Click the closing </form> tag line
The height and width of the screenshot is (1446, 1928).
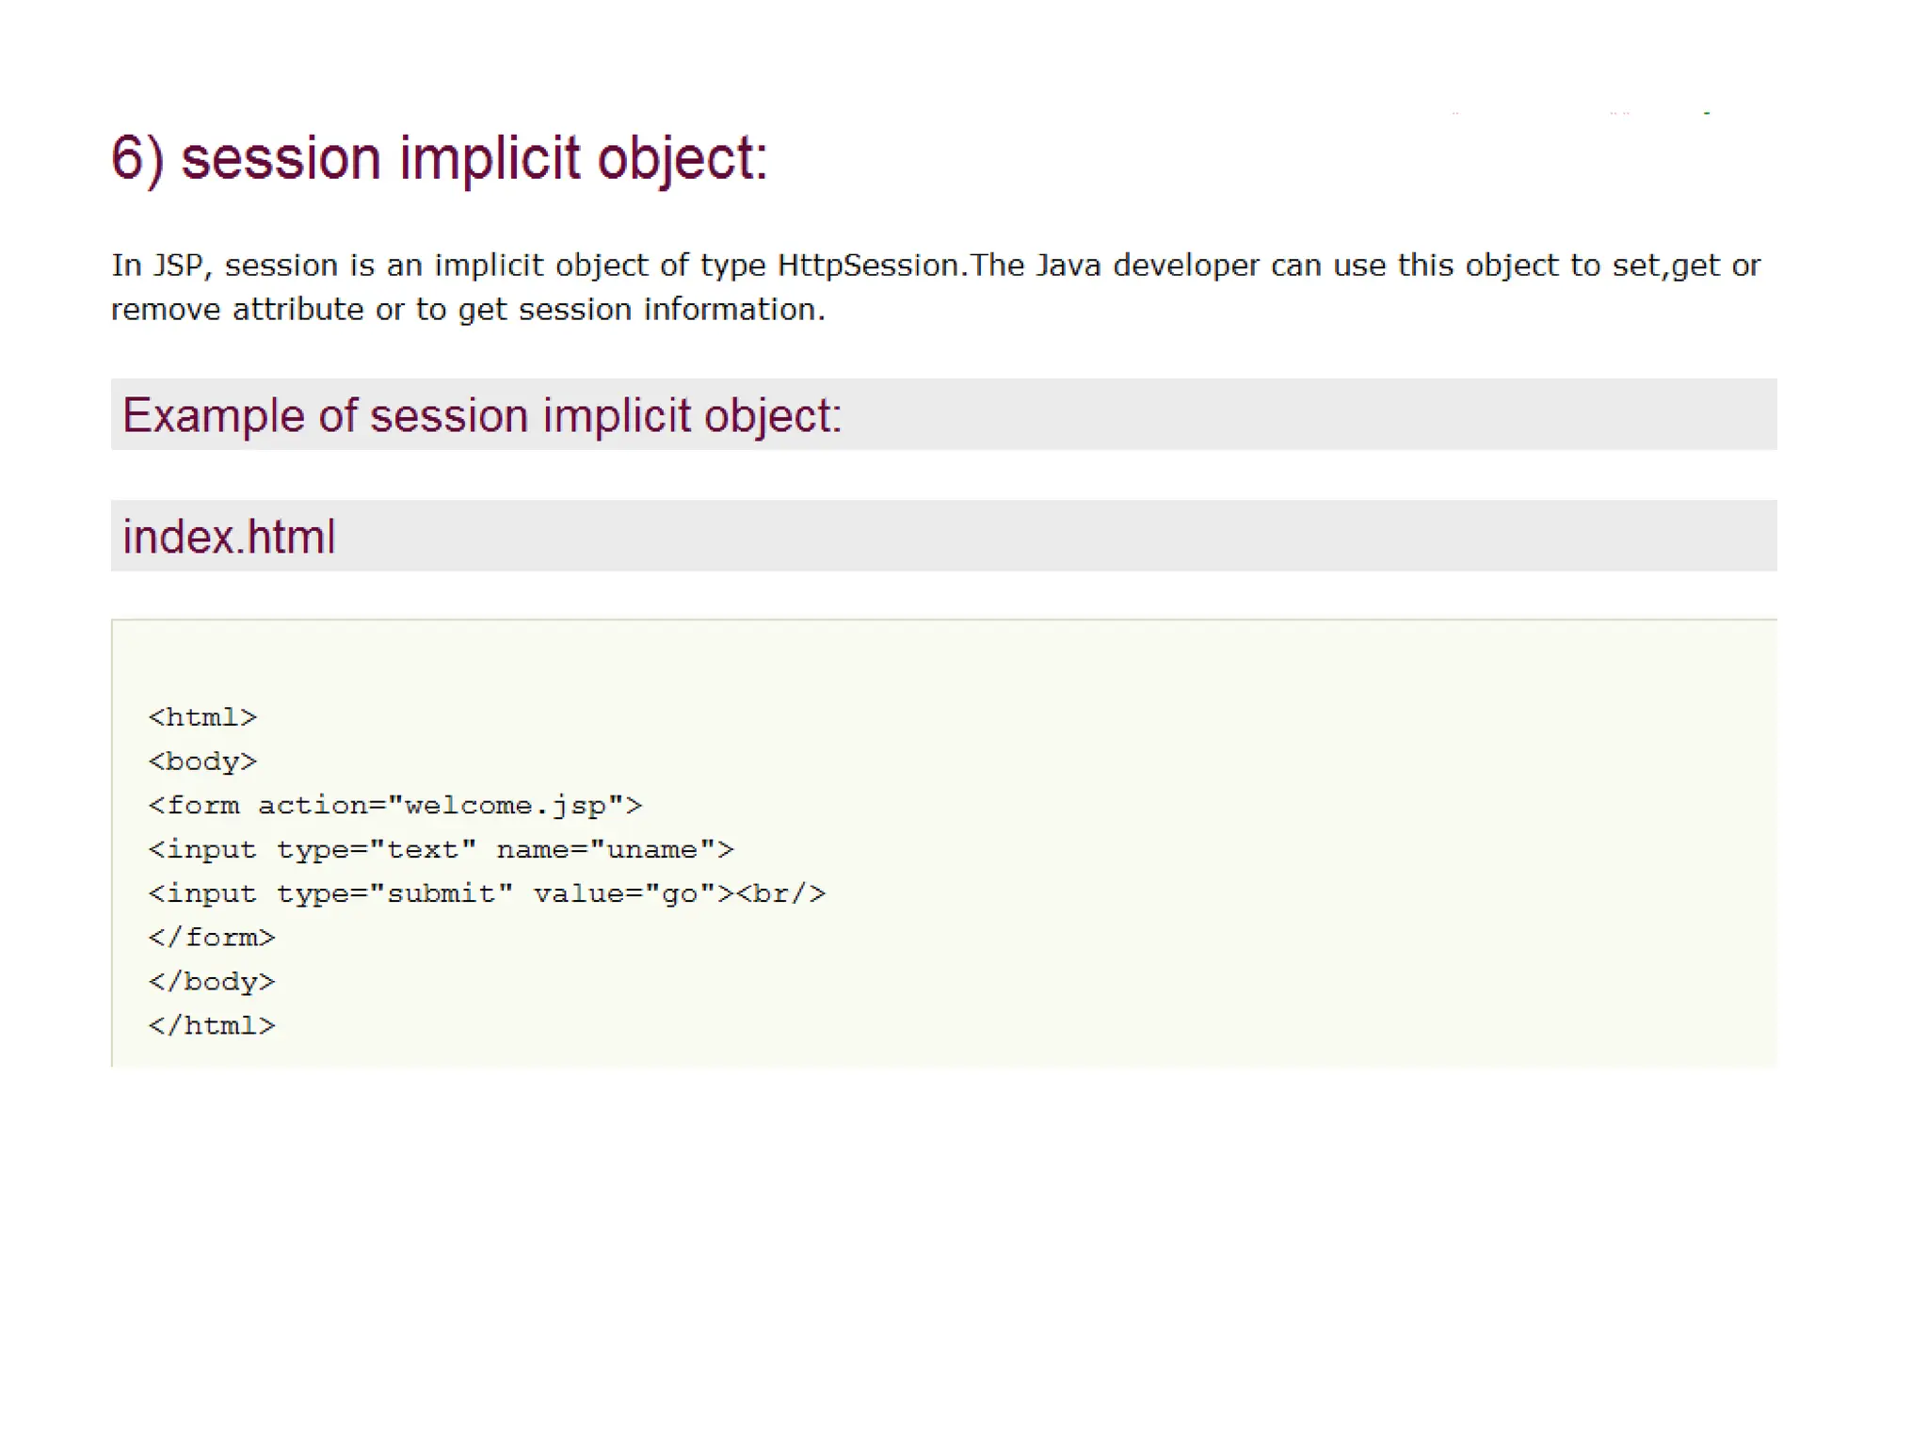212,938
